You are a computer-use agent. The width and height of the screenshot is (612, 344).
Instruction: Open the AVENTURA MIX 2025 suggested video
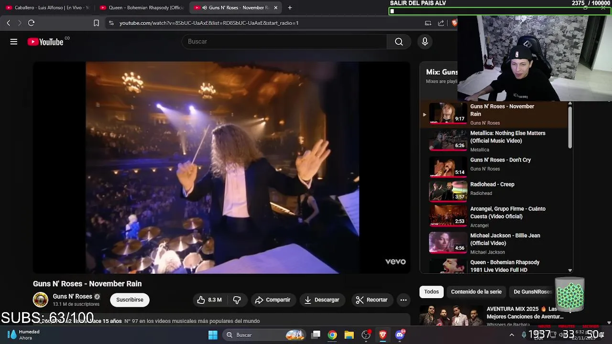(x=492, y=315)
